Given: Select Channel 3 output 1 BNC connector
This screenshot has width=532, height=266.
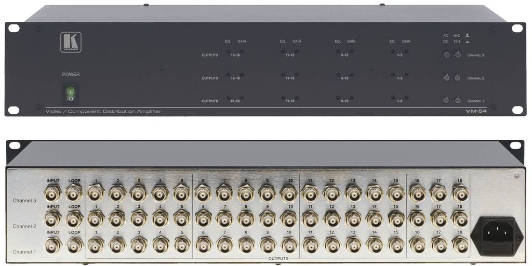Looking at the screenshot, I should [x=96, y=193].
